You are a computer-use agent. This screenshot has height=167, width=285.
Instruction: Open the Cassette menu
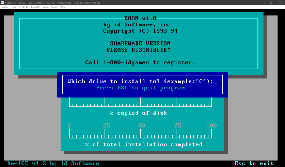(35, 7)
